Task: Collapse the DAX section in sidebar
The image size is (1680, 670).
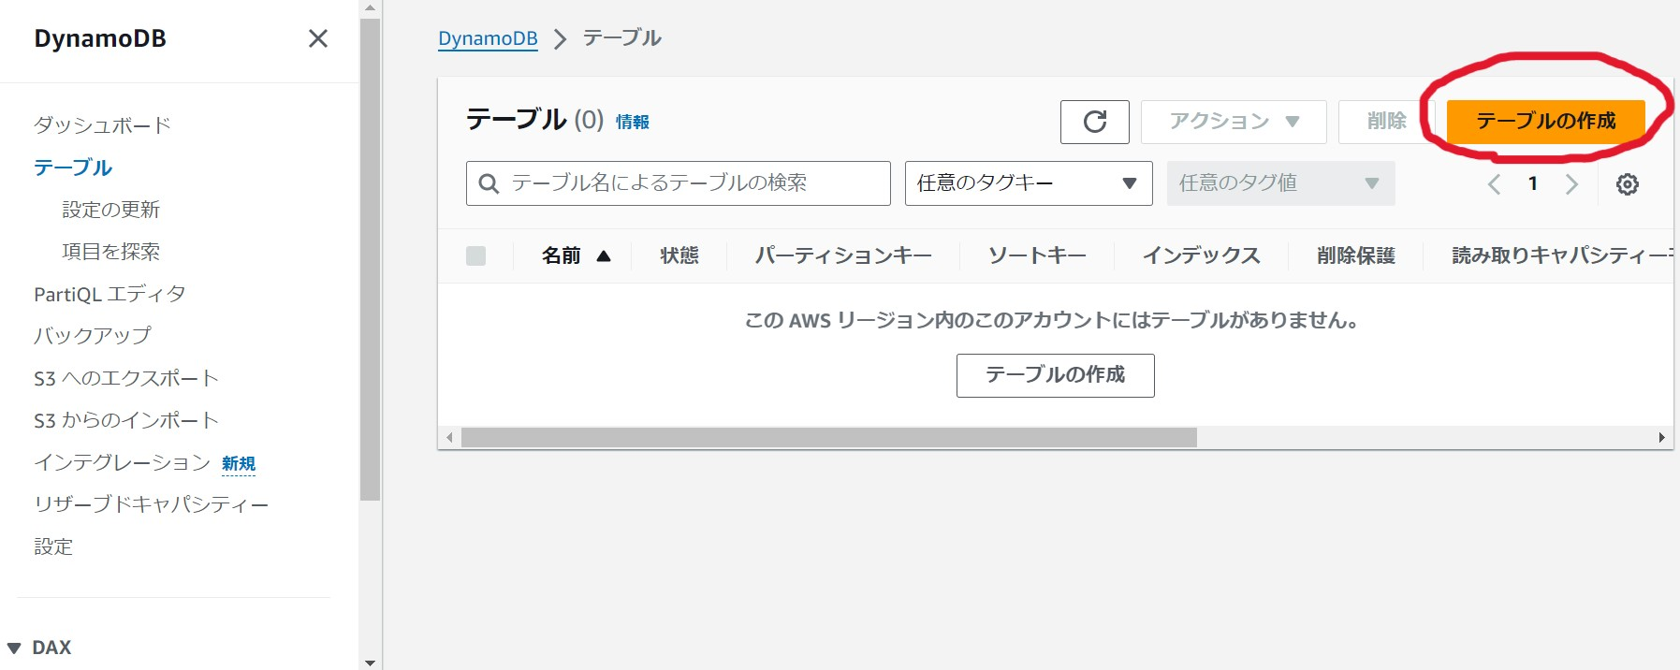Action: point(14,648)
